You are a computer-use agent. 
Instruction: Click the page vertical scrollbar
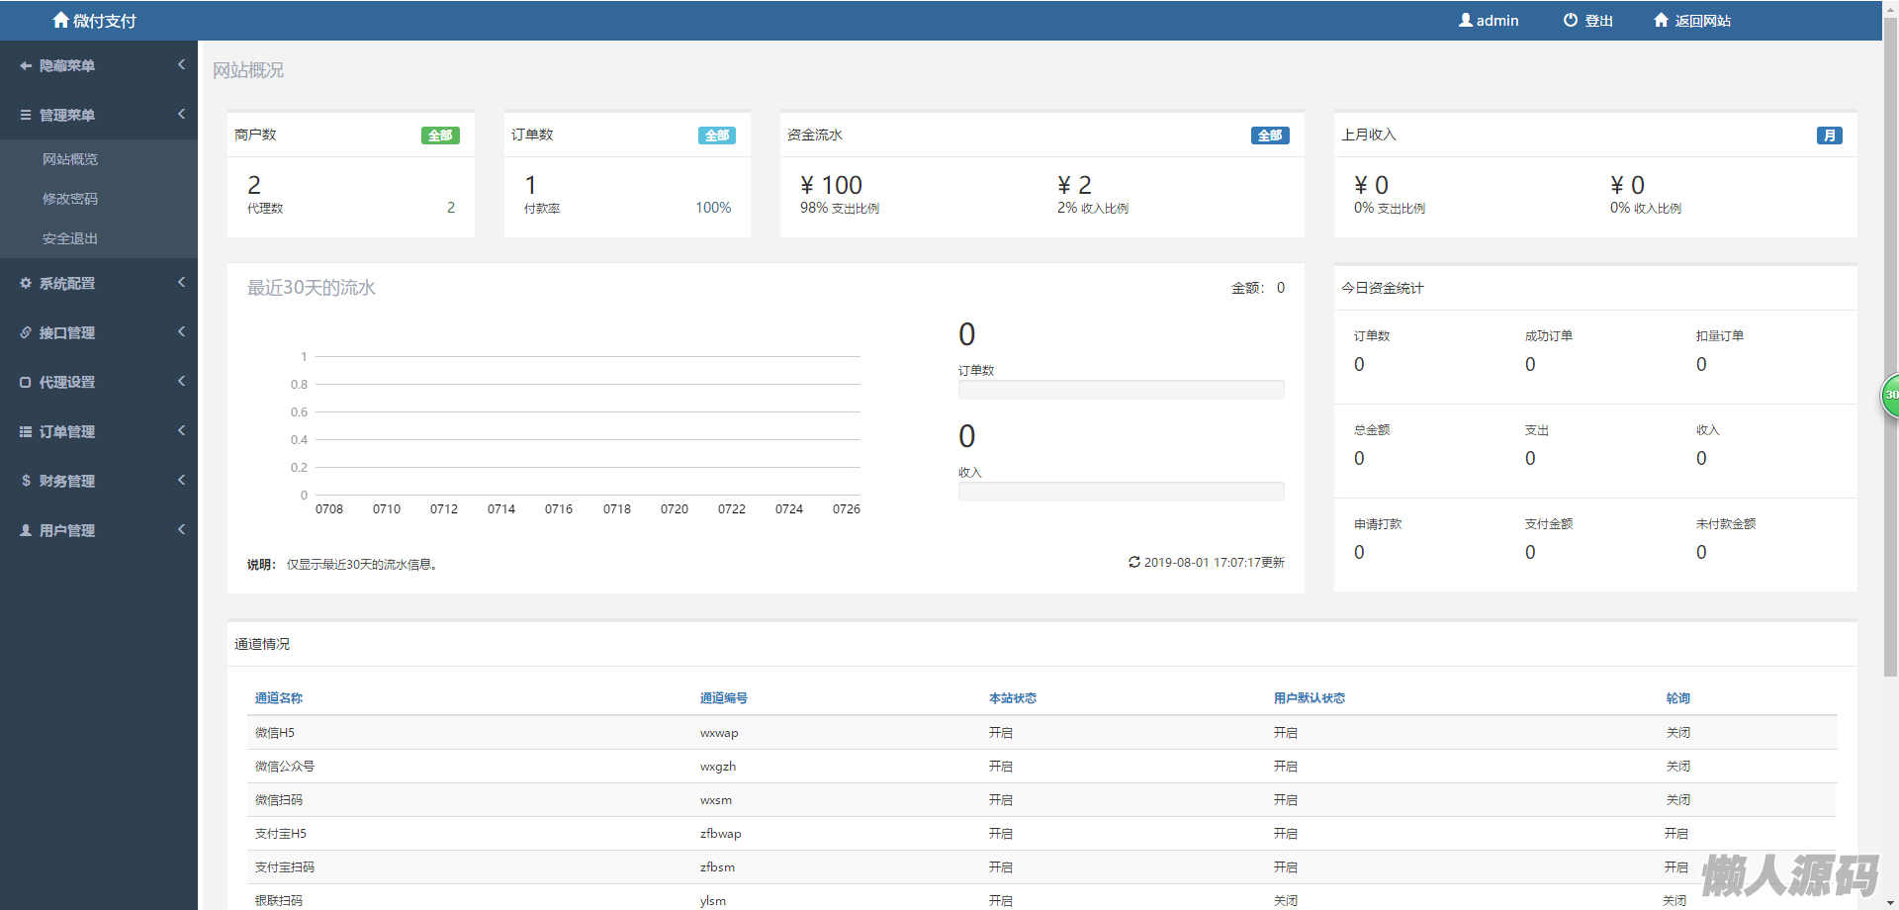coord(1890,346)
